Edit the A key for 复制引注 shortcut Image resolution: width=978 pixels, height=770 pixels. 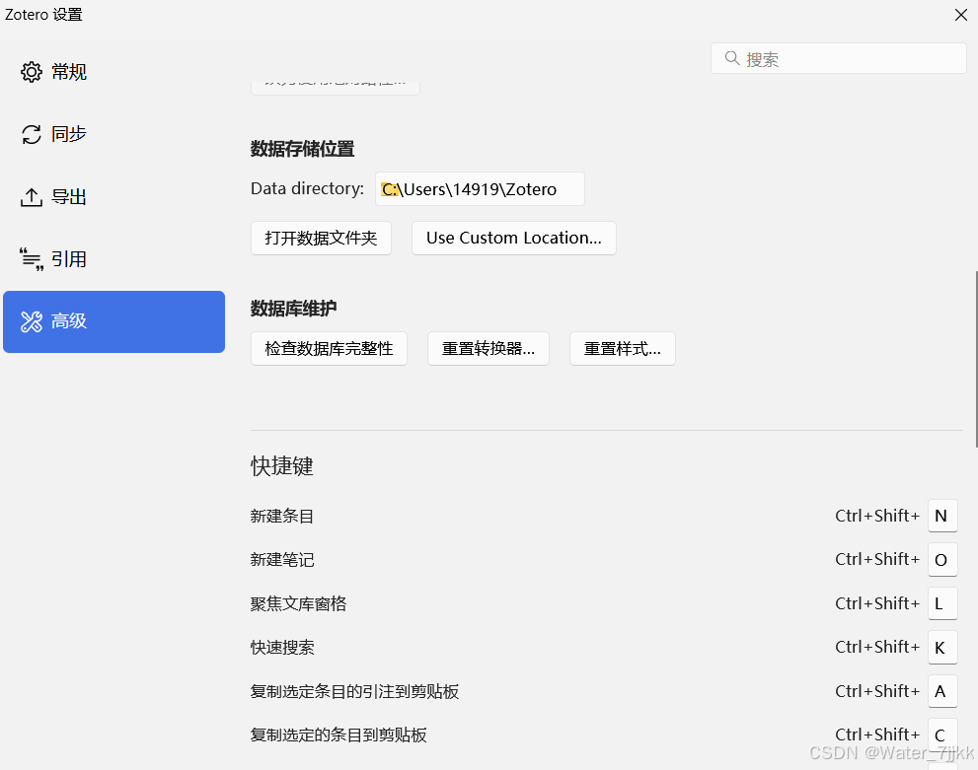(942, 691)
